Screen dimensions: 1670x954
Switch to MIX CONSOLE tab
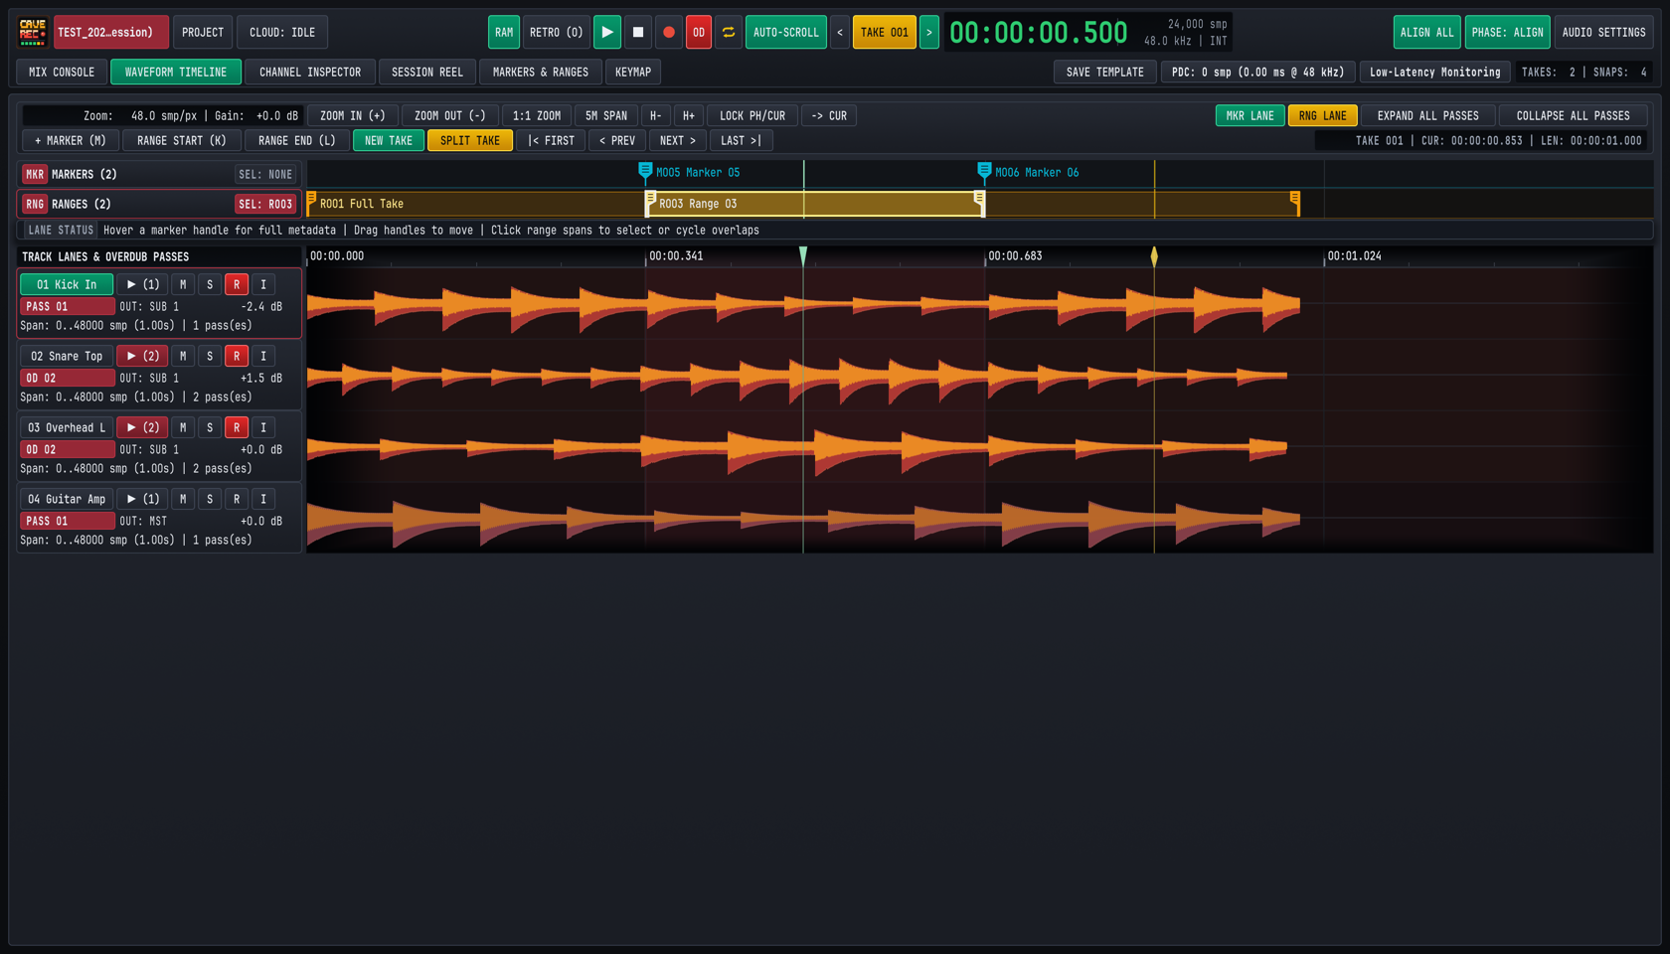(62, 72)
